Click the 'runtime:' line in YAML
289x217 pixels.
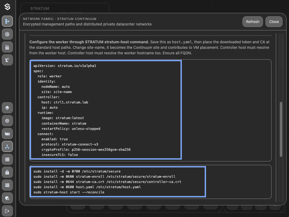point(45,113)
